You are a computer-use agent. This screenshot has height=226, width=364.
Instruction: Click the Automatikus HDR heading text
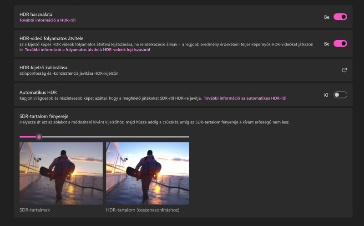pyautogui.click(x=38, y=92)
